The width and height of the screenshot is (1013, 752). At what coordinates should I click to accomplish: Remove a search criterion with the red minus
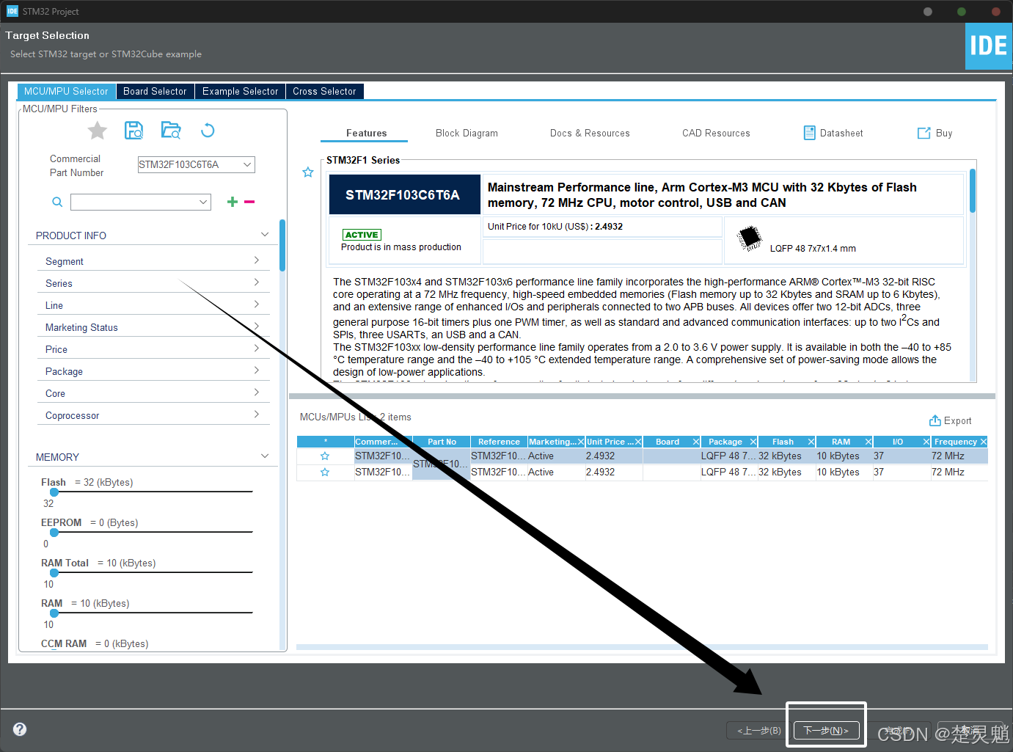249,202
